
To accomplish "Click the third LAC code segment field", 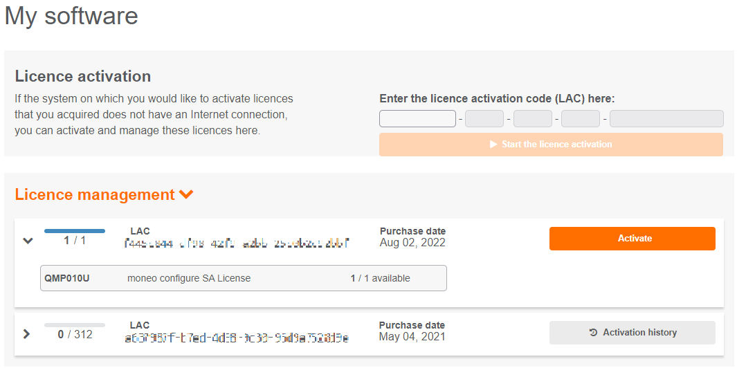I will point(532,119).
